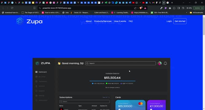Click the dashboard Search field
This screenshot has height=110, width=205.
[121, 63]
